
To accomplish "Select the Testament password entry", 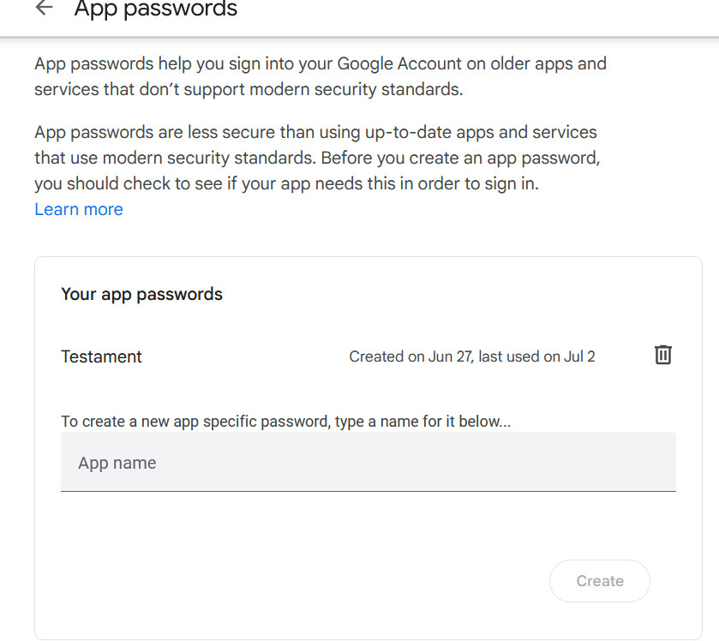I will click(x=101, y=356).
